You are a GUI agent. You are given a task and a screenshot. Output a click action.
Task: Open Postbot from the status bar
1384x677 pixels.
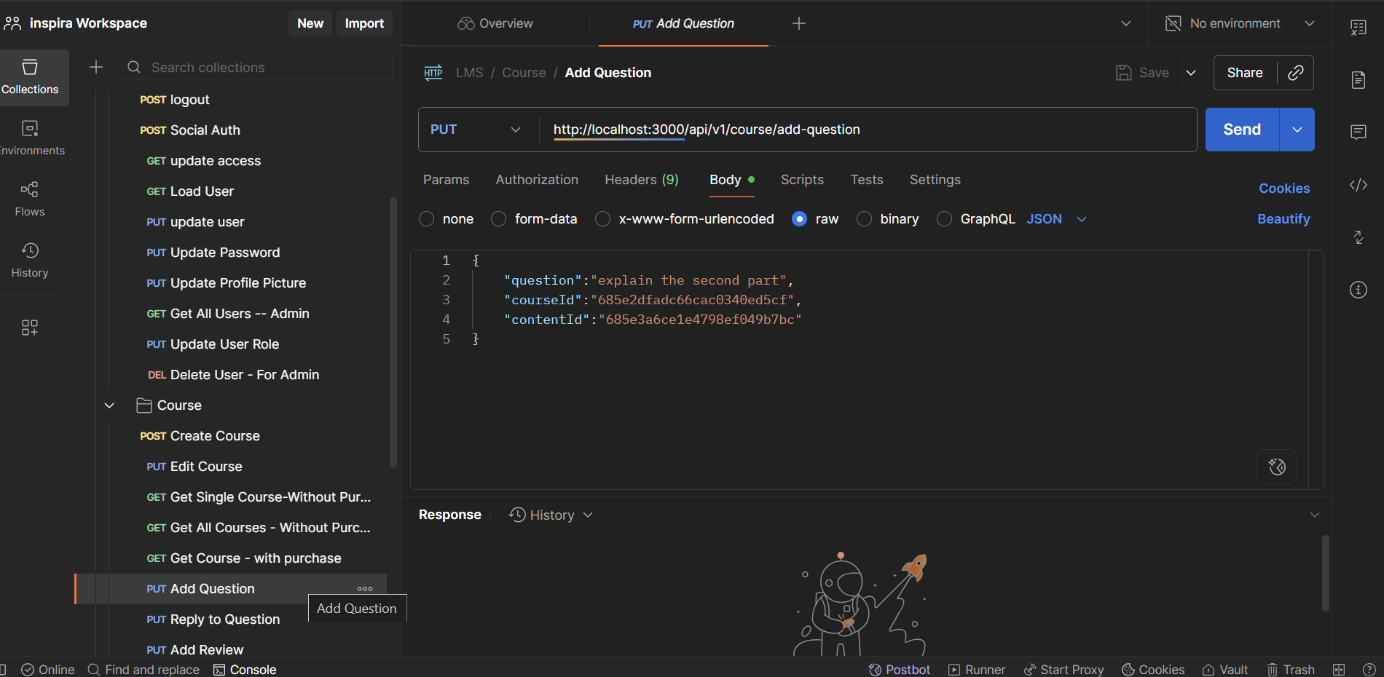pyautogui.click(x=900, y=669)
